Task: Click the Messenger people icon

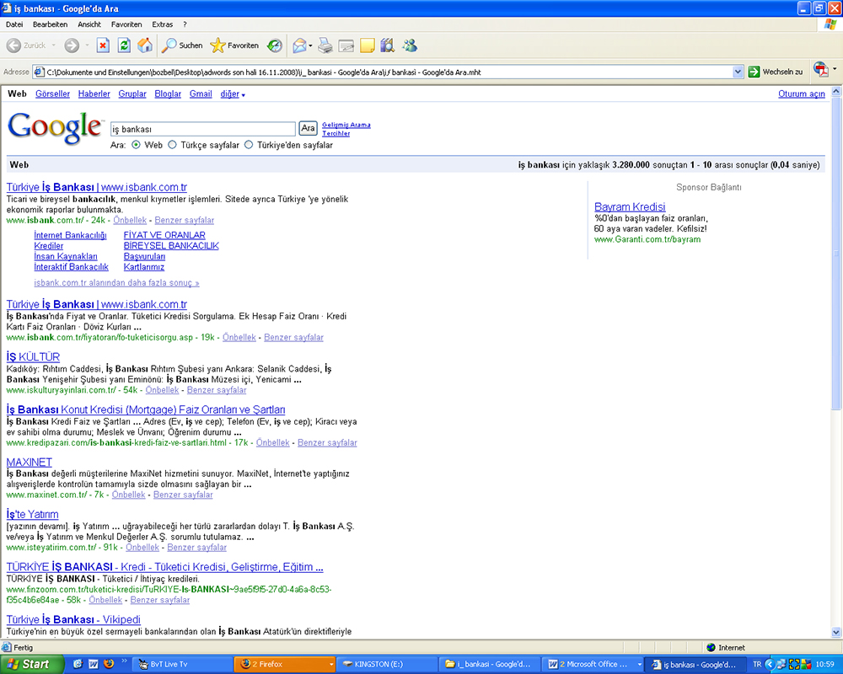Action: [409, 45]
